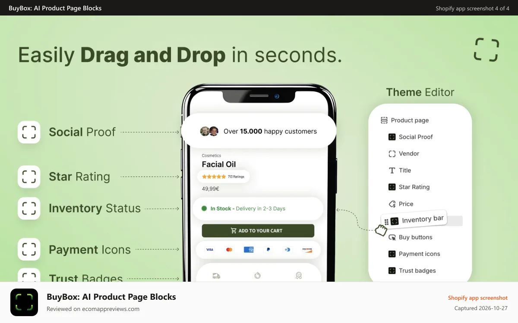
Task: Select Product page in Theme Editor
Action: 405,120
